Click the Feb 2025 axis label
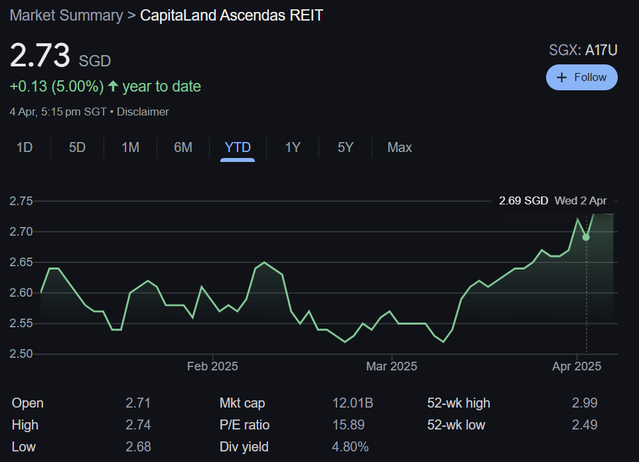 [212, 366]
